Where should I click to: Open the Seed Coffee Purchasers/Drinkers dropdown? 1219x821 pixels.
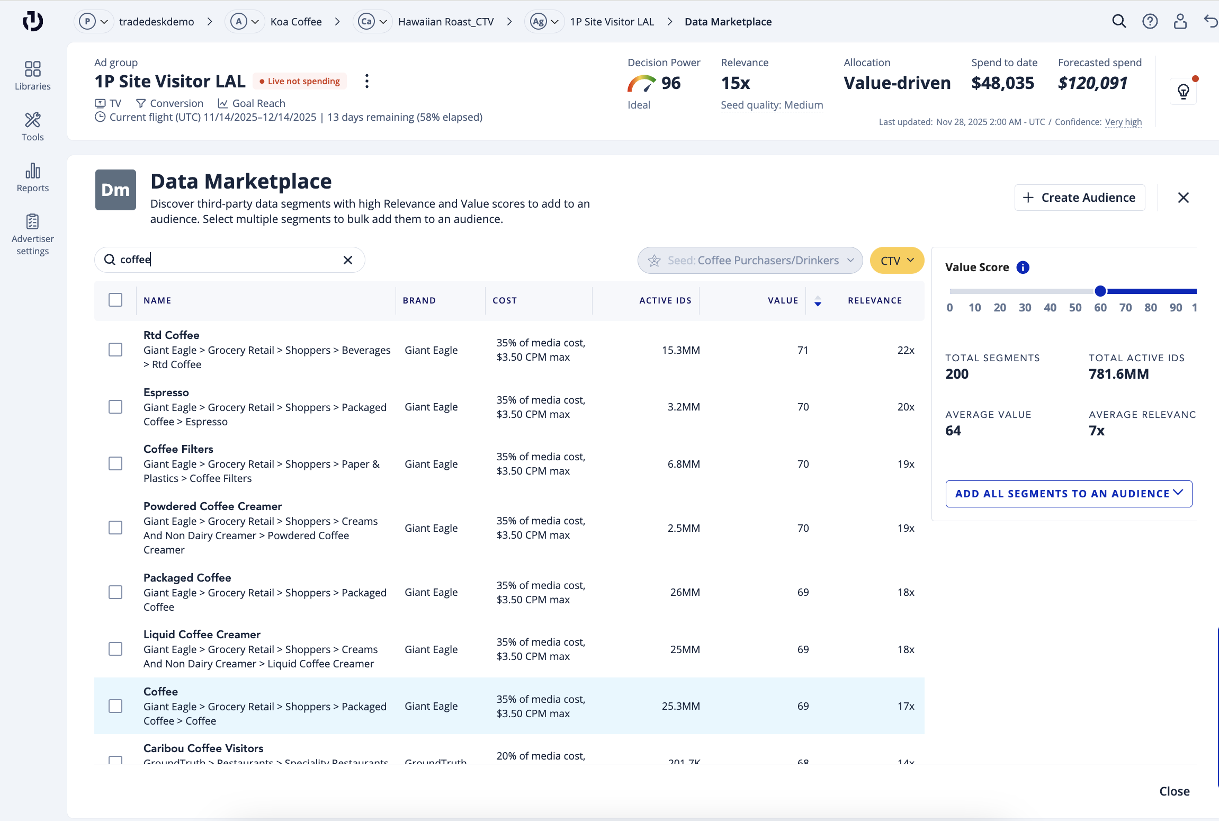[x=750, y=260]
